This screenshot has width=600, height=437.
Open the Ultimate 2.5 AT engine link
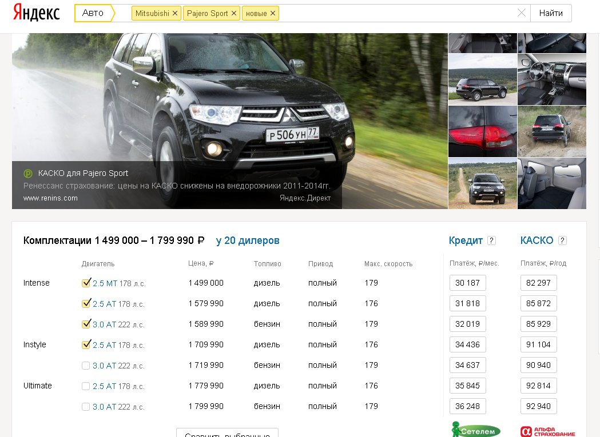(x=105, y=387)
